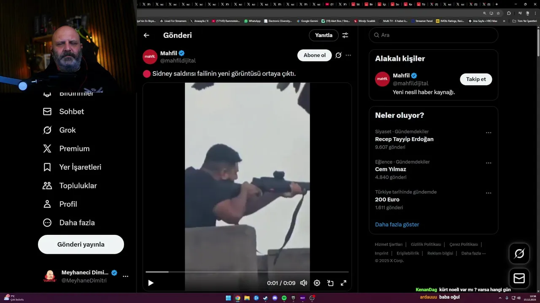540x303 pixels.
Task: Open account menu dots beside Meyhaneci Dimitri
Action: point(125,276)
